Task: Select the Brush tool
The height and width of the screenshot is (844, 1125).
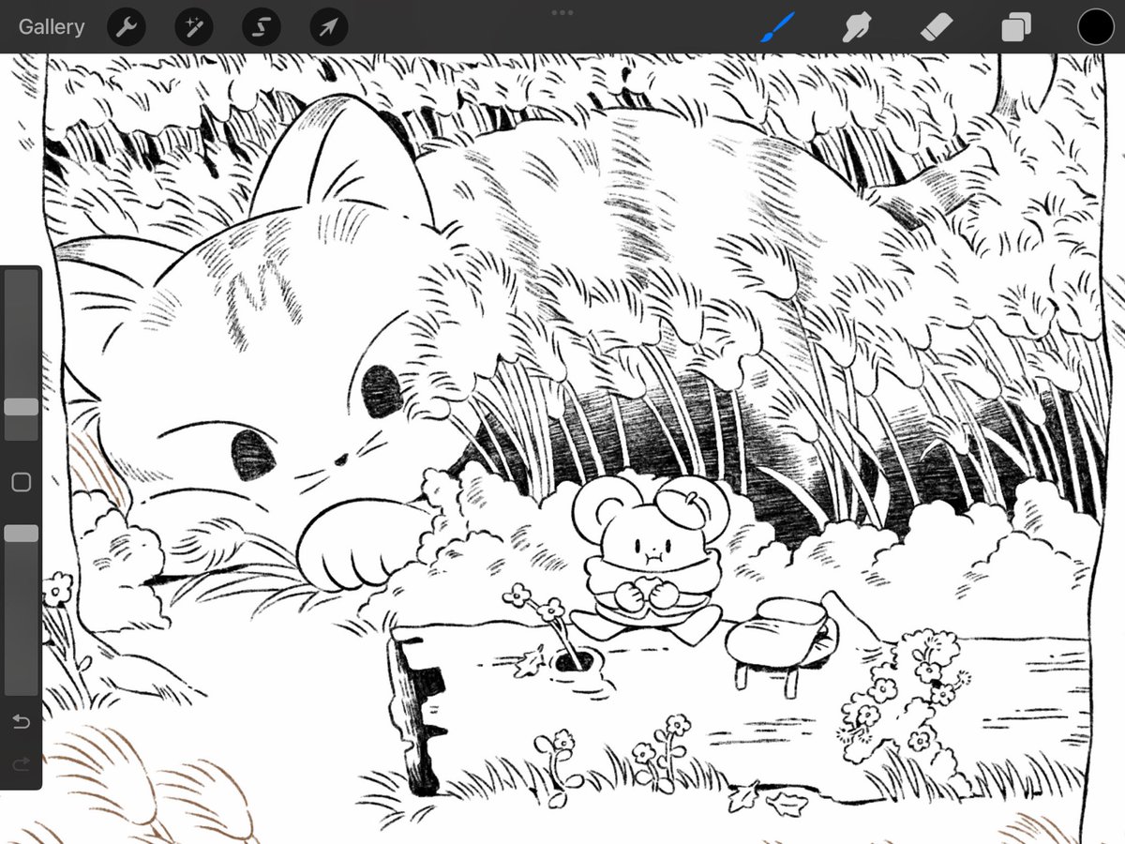Action: click(777, 27)
